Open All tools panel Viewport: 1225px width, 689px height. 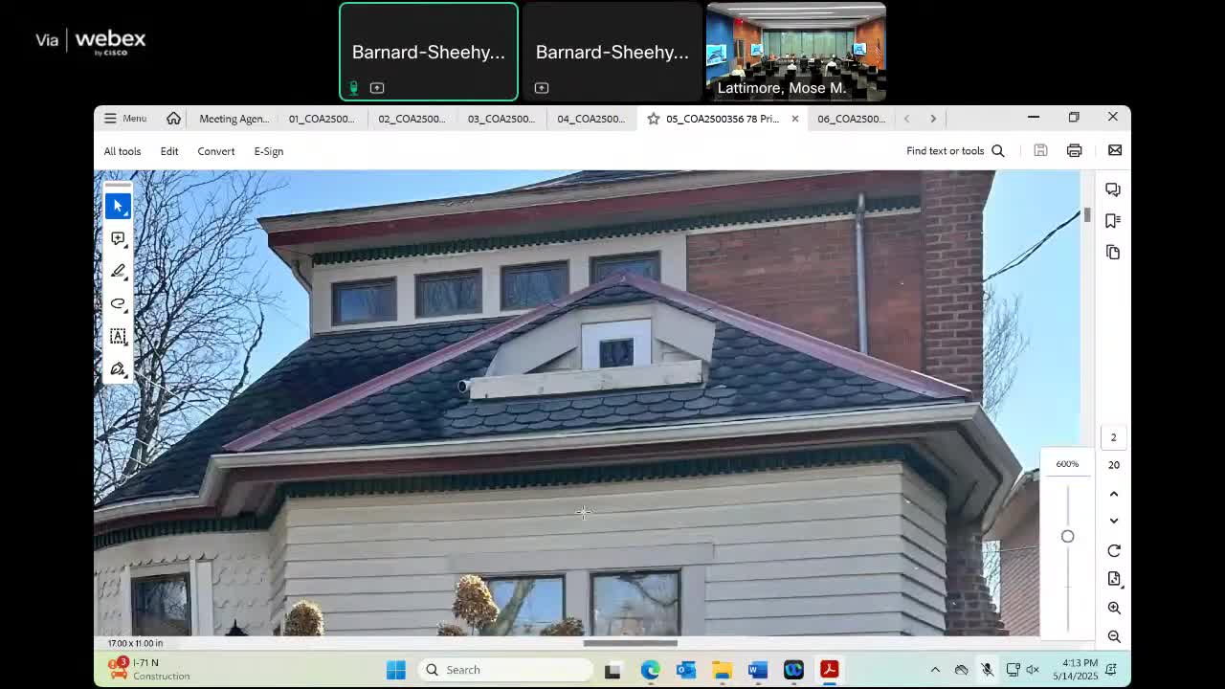[122, 151]
